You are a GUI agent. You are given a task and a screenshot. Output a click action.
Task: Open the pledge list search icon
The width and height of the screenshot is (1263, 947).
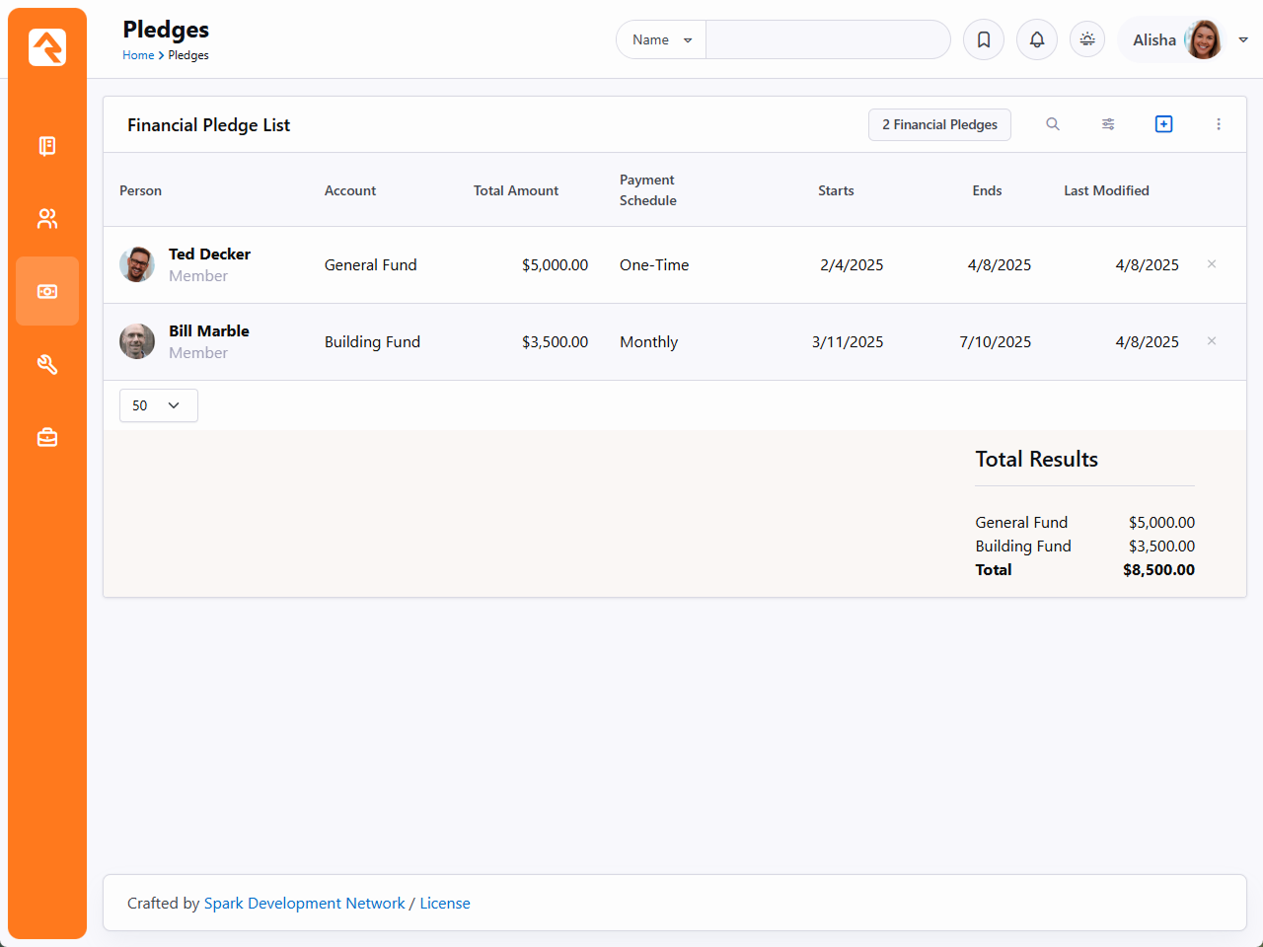pyautogui.click(x=1053, y=124)
